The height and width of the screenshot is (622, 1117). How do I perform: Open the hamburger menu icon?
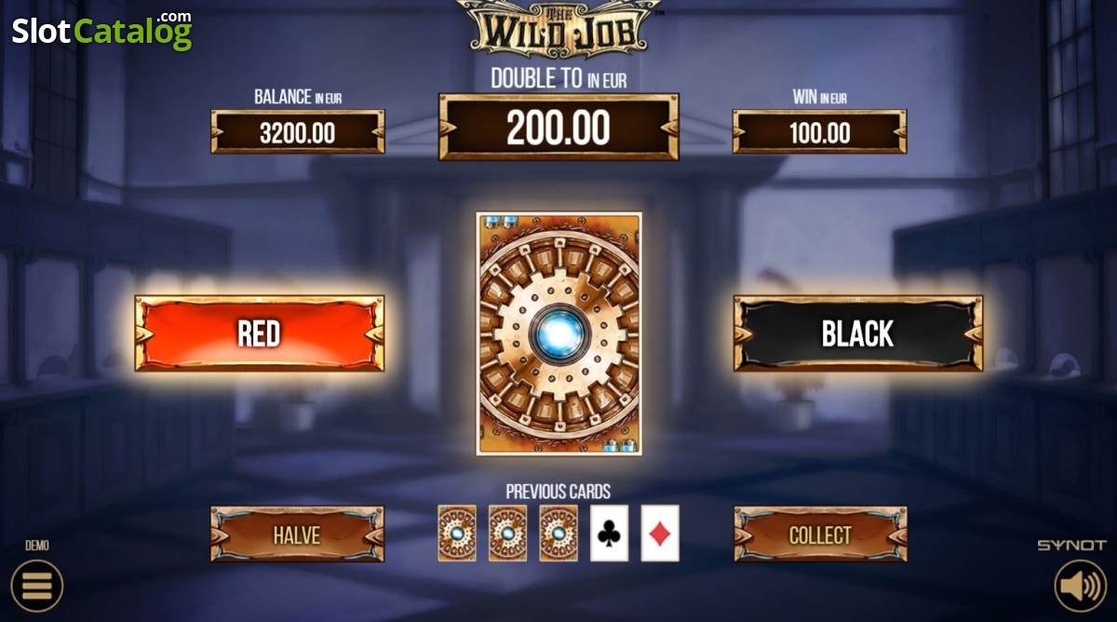coord(36,586)
